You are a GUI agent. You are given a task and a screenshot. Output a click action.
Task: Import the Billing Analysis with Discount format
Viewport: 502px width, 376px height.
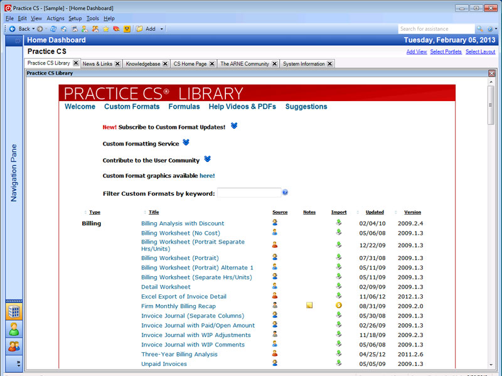click(x=339, y=223)
